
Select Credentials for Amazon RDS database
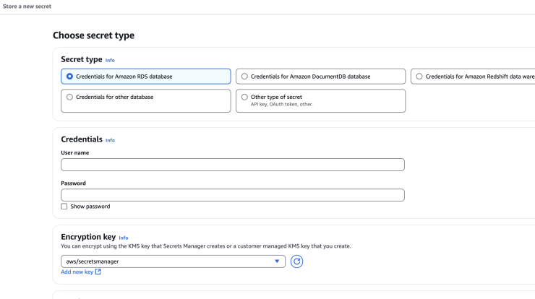[146, 77]
